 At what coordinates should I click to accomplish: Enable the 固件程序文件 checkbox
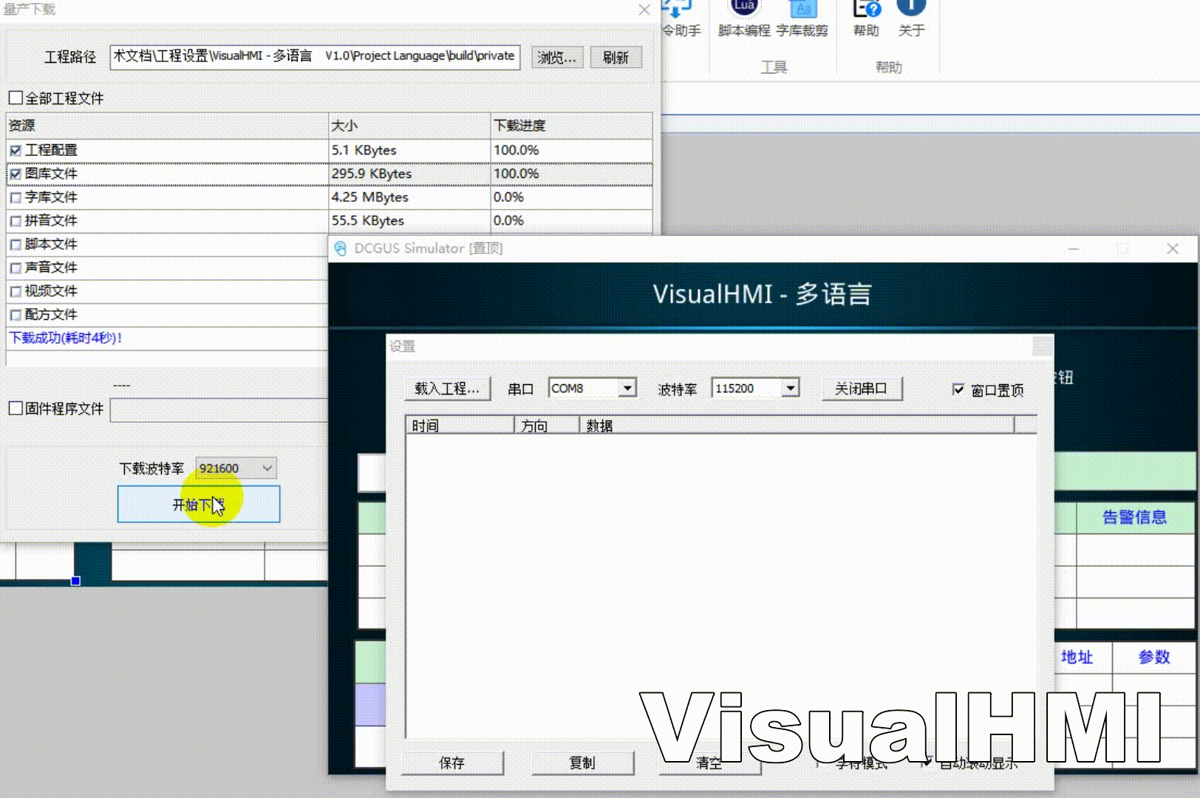pos(16,408)
